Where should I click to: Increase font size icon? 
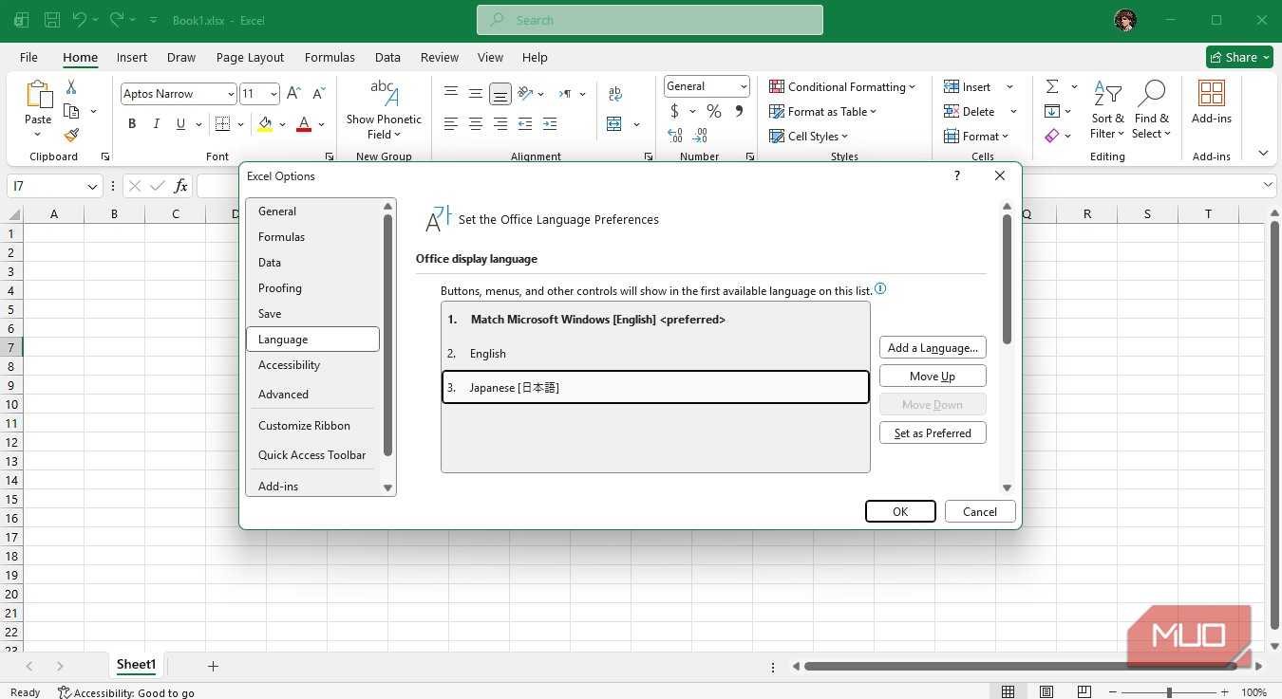[x=293, y=93]
